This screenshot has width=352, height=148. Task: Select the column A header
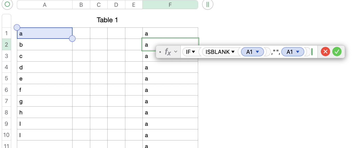[x=45, y=5]
